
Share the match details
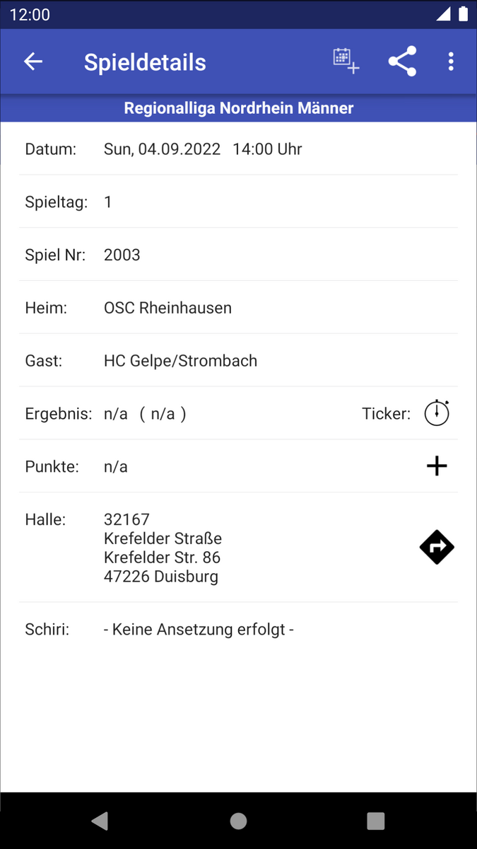[x=402, y=62]
